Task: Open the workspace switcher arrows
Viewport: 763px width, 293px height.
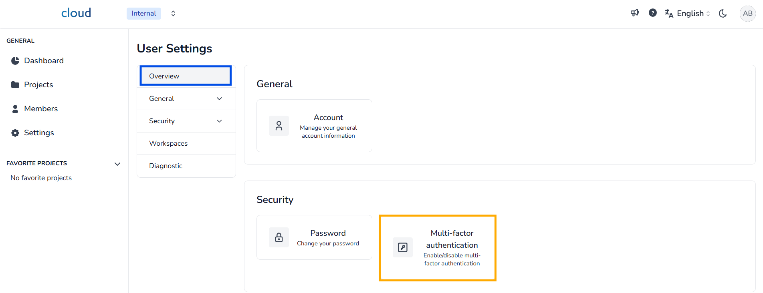Action: 173,14
